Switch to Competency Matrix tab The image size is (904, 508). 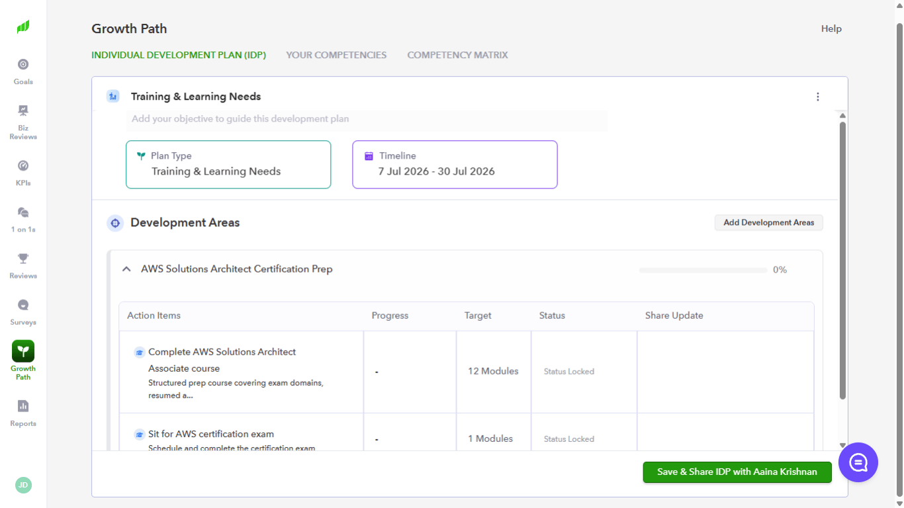[457, 55]
